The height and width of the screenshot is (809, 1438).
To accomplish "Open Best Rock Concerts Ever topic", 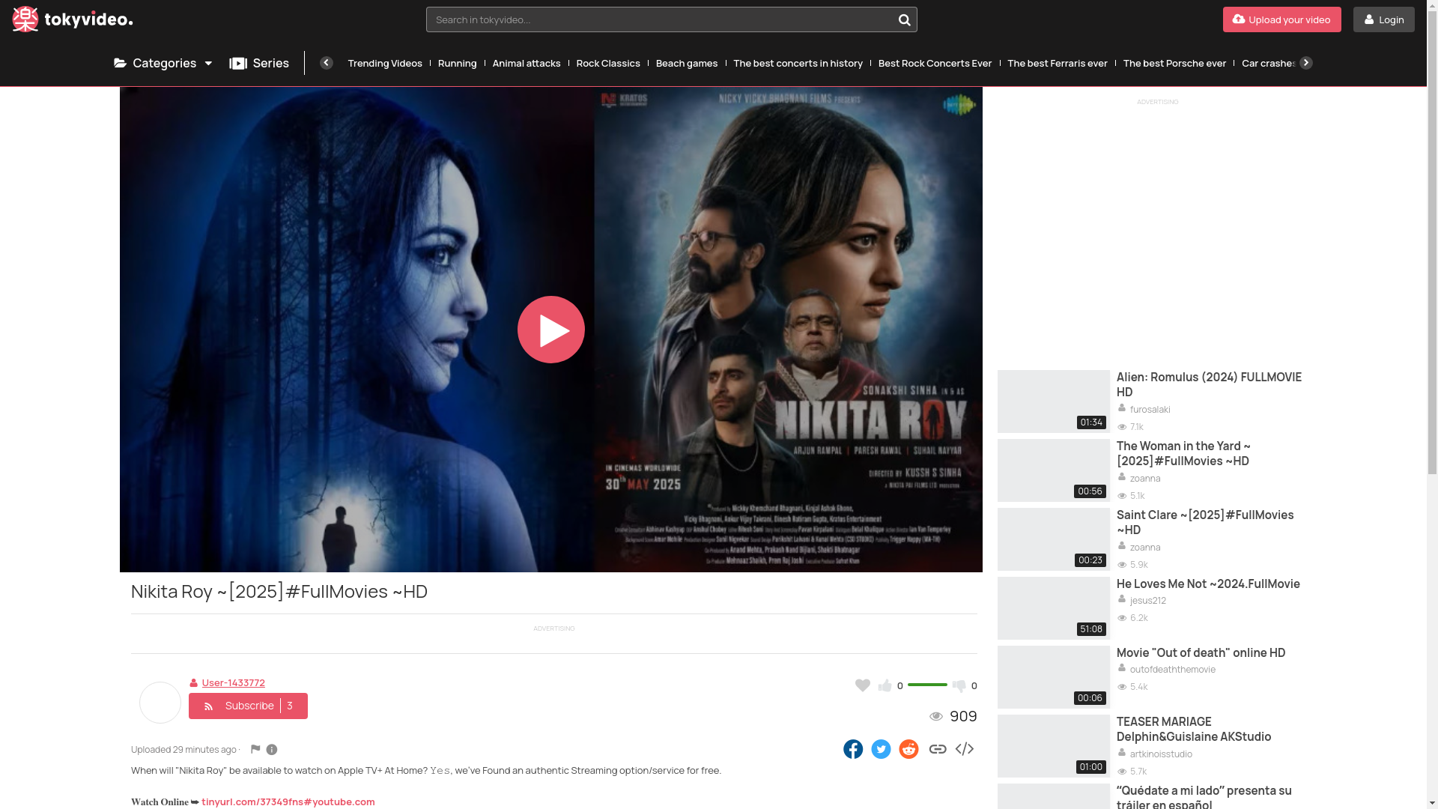I will click(x=935, y=63).
